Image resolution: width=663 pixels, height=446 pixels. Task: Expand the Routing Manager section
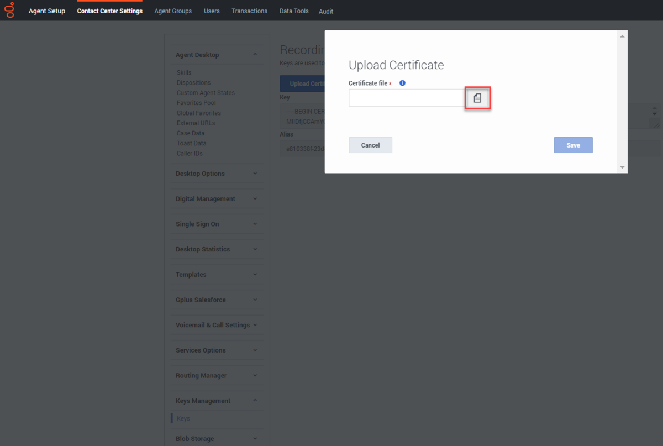coord(217,376)
